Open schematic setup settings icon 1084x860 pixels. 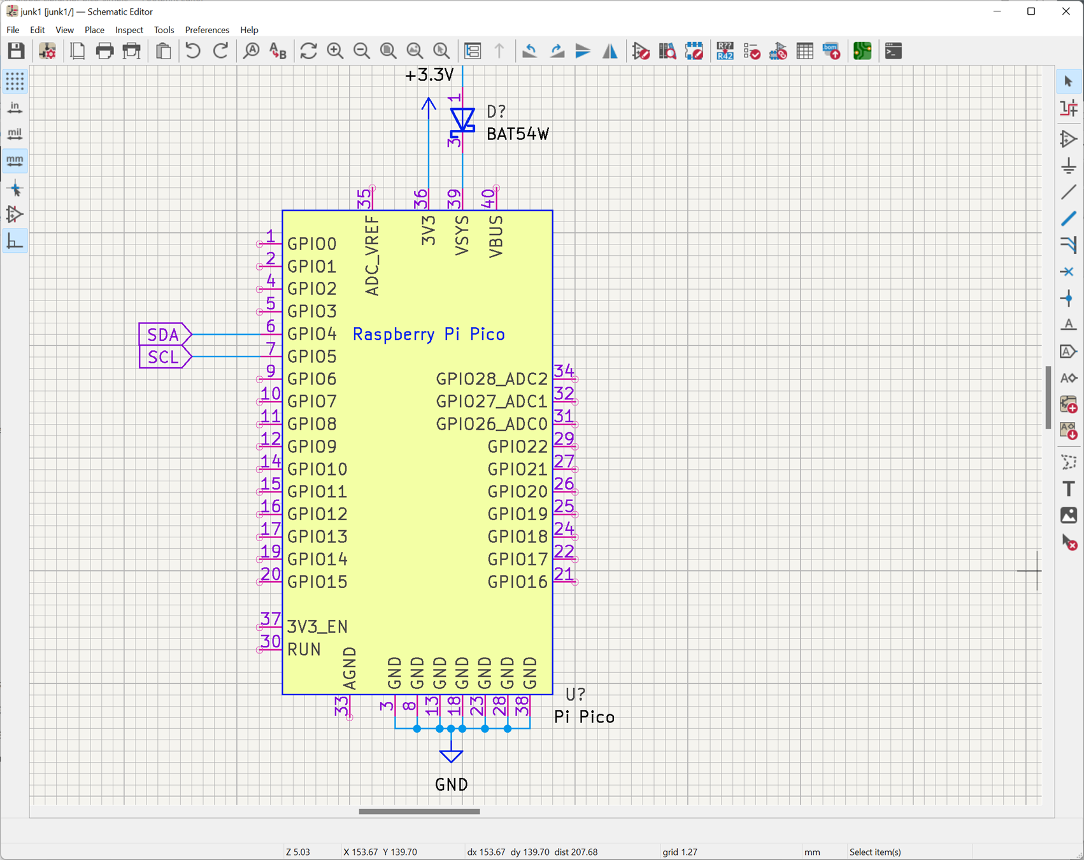[48, 51]
